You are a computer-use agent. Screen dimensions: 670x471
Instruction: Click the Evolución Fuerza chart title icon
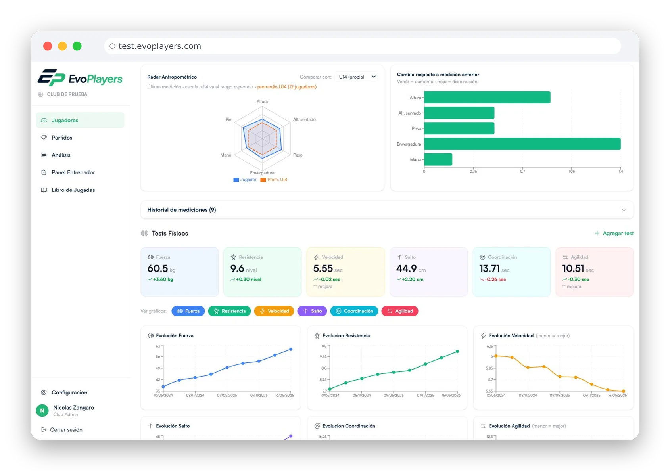click(150, 336)
